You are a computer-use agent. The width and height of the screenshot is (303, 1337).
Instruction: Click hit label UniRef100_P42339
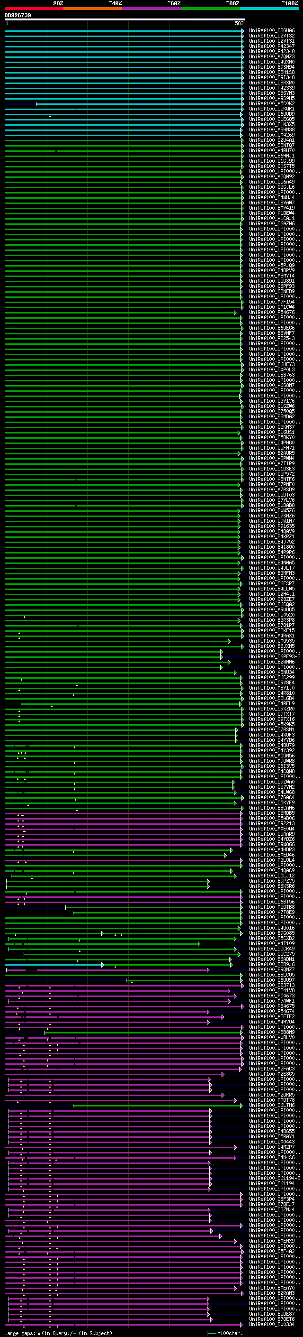click(x=271, y=88)
